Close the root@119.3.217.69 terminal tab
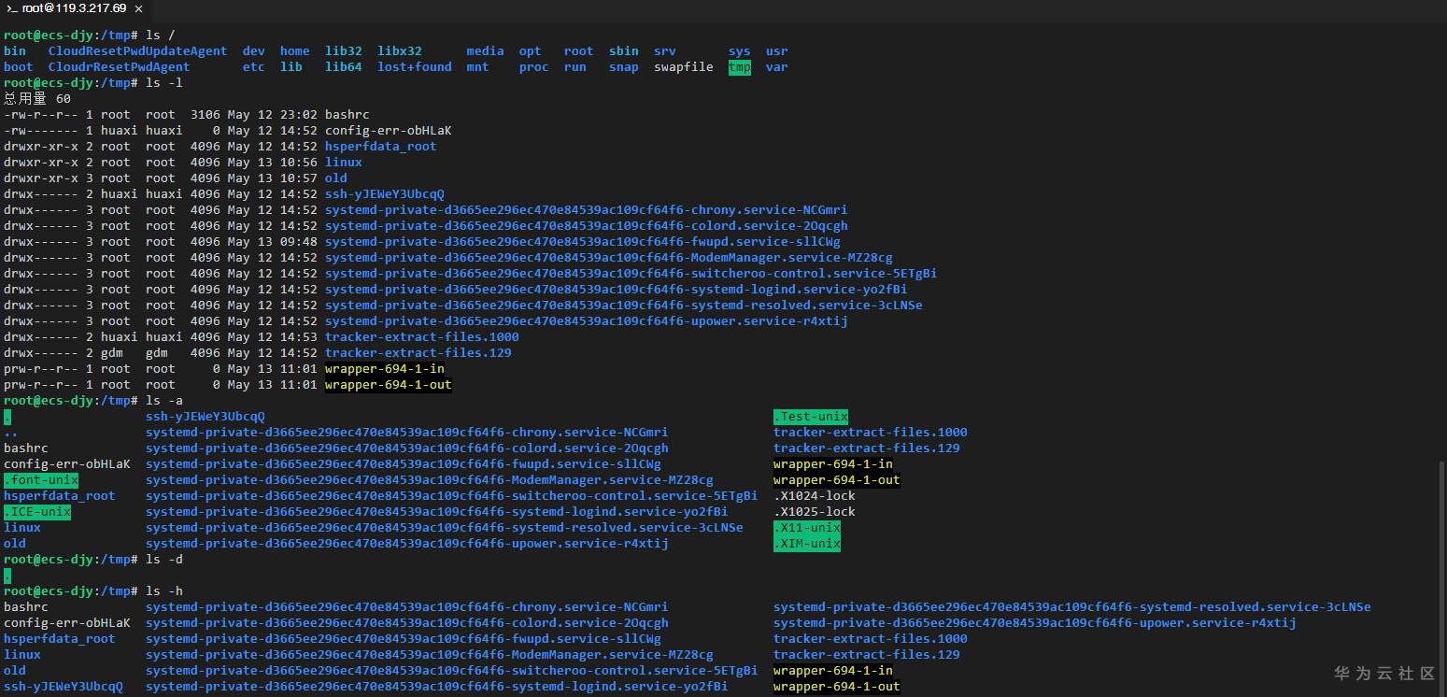The height and width of the screenshot is (697, 1447). pos(138,8)
